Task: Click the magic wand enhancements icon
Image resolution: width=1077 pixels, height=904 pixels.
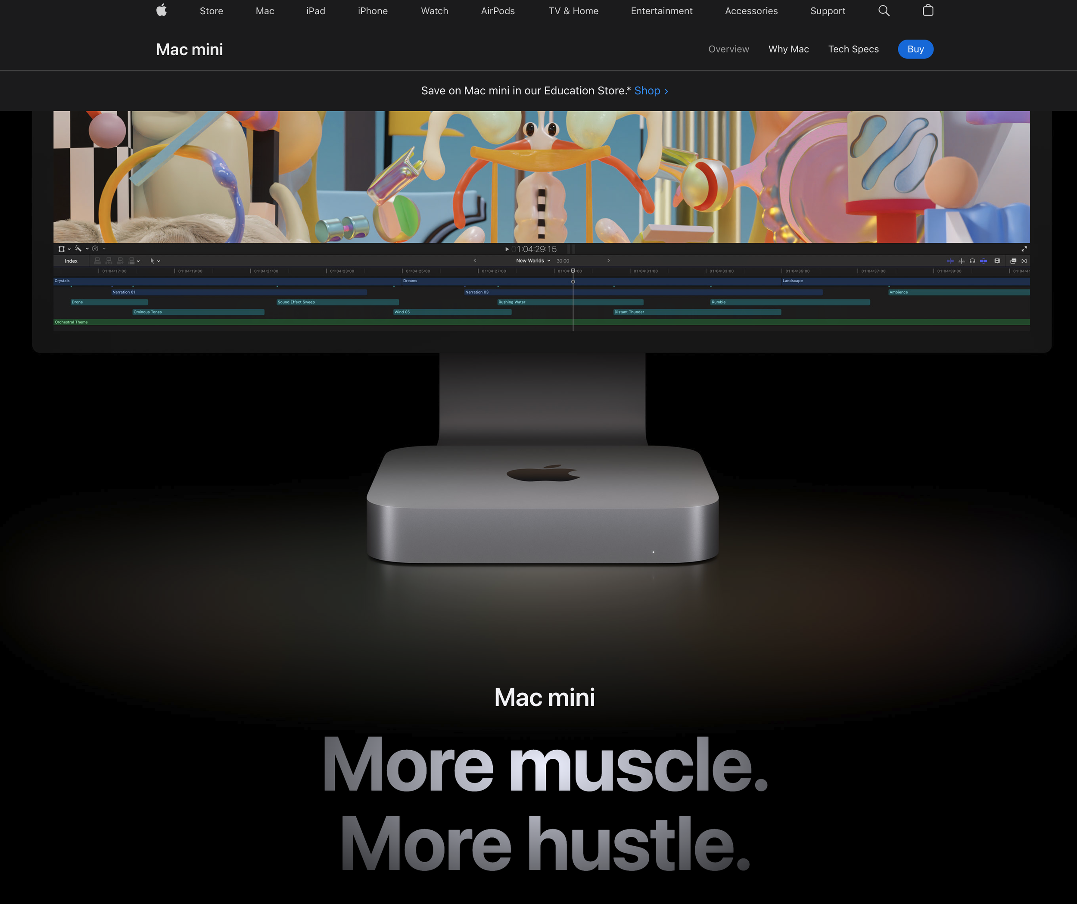Action: 78,249
